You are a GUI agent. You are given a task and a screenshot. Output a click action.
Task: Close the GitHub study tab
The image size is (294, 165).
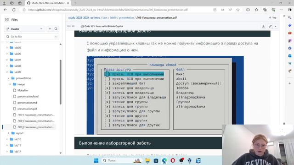click(68, 3)
